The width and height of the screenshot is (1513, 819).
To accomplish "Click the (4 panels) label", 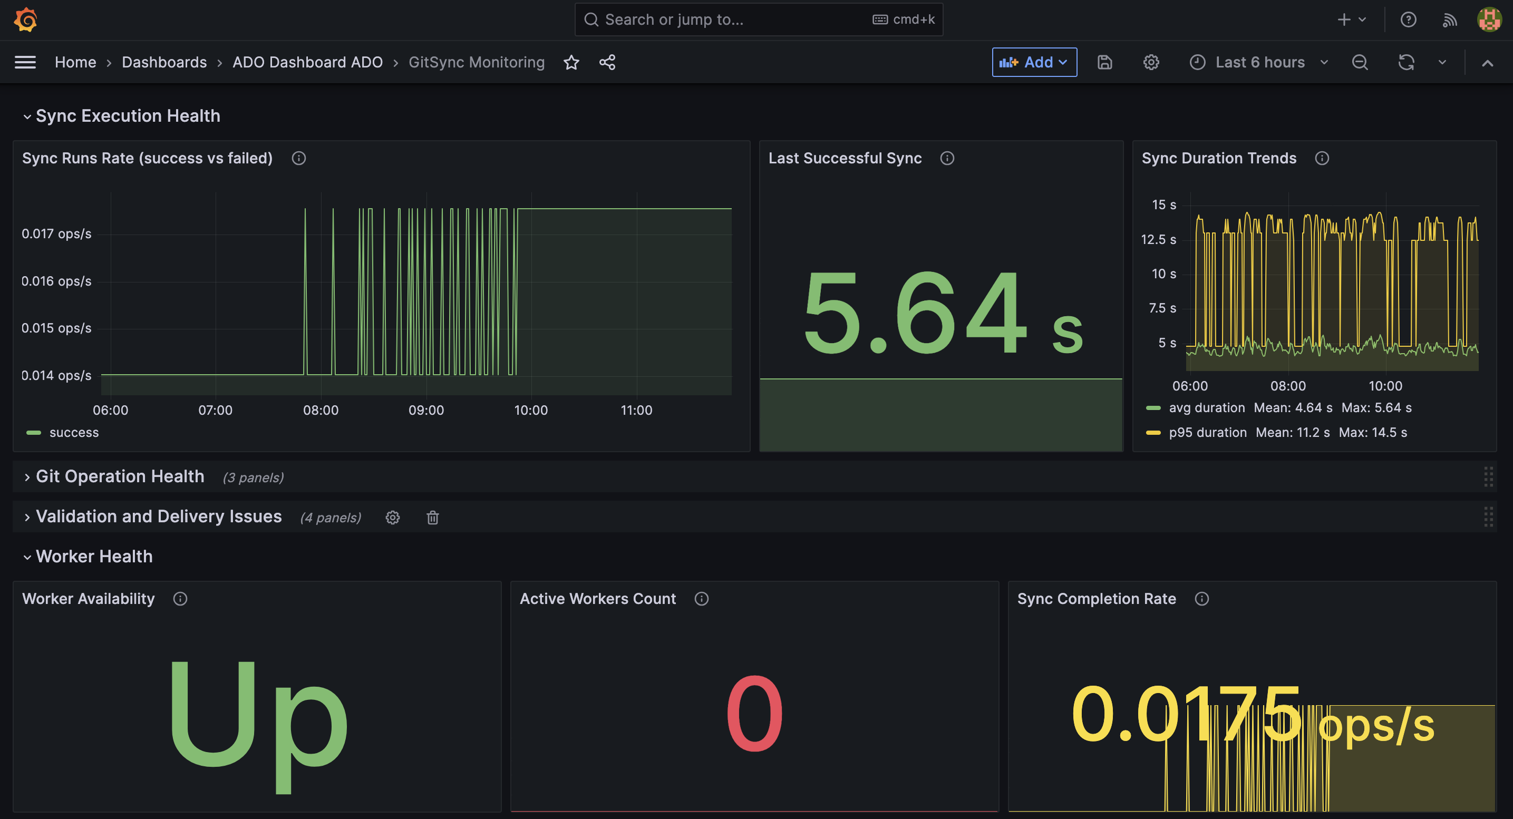I will coord(331,518).
